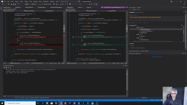Collapse the Changes section in Team Explorer
Viewport: 187px width, 105px height.
[x=129, y=25]
